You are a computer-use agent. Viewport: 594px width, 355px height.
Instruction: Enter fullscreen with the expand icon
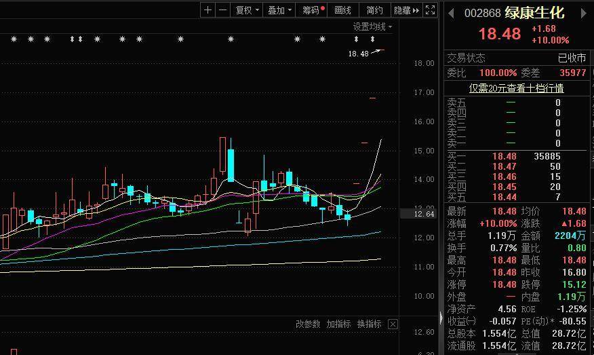pos(429,10)
